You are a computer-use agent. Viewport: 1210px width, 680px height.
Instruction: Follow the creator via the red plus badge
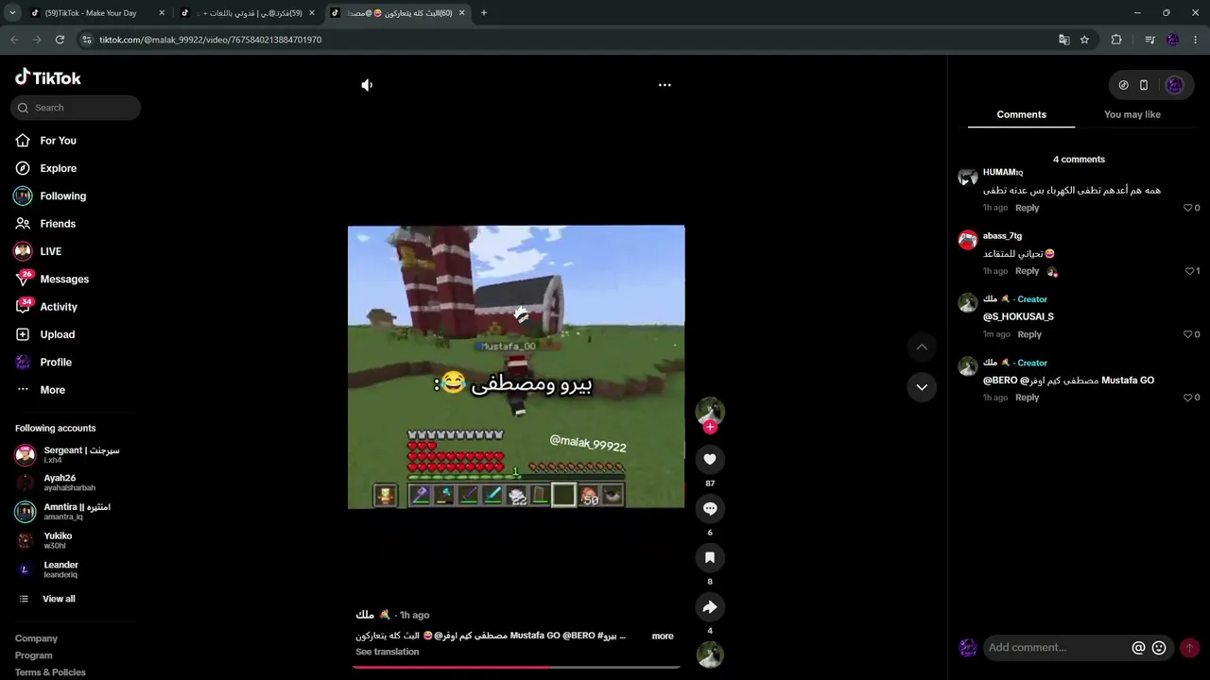point(710,427)
